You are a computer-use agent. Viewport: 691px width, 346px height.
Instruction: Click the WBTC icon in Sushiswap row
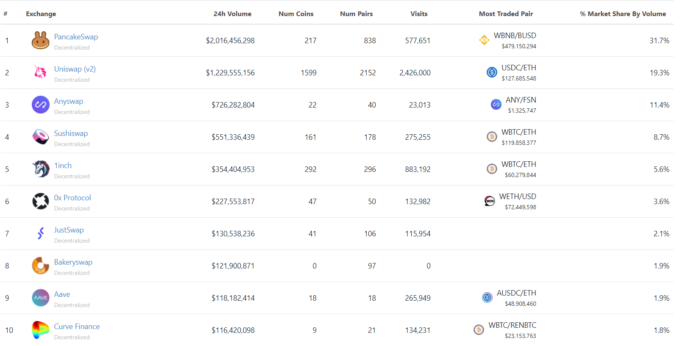[492, 137]
